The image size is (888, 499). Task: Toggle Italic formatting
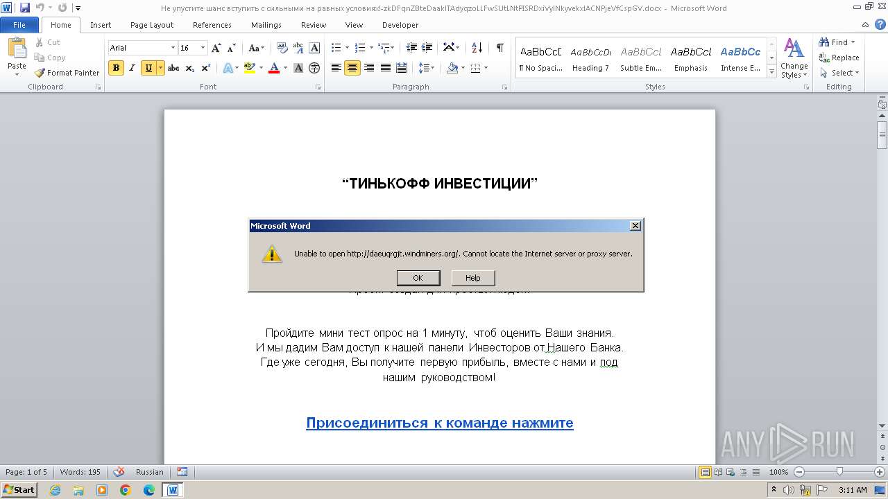click(x=132, y=68)
